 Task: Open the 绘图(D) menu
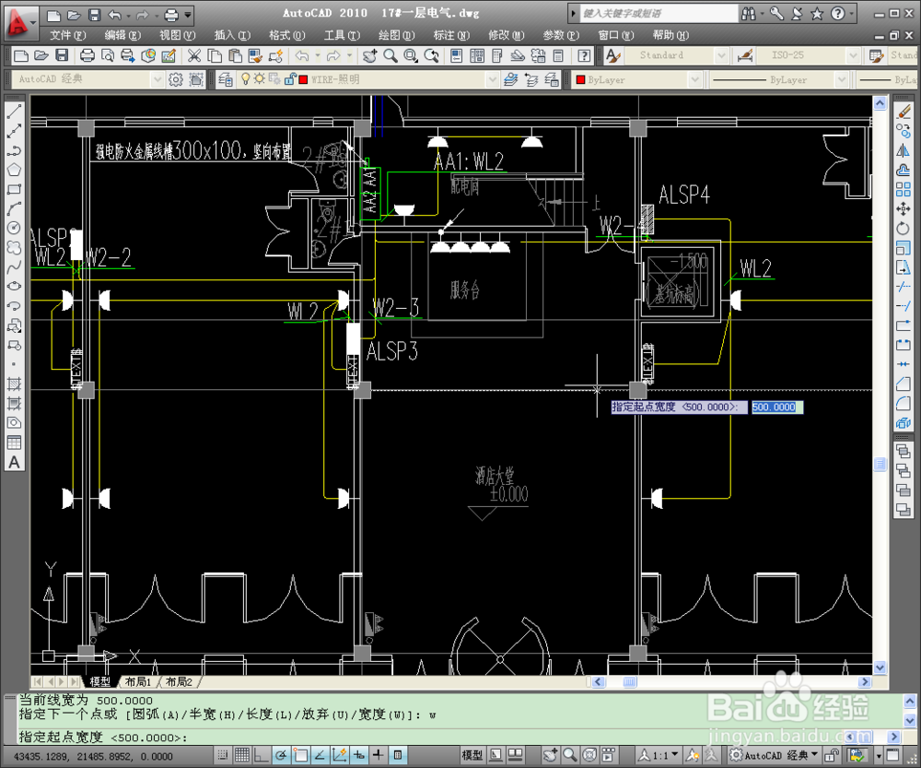coord(396,35)
